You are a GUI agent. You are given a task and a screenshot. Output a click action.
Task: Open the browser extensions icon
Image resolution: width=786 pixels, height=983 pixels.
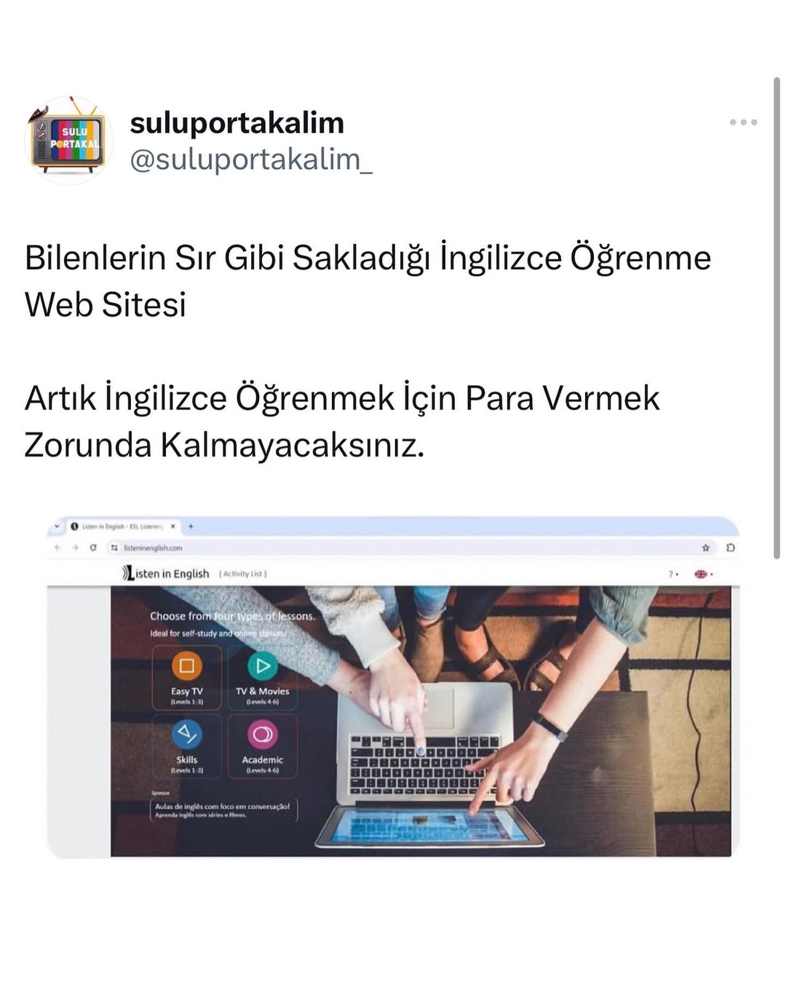click(x=731, y=548)
